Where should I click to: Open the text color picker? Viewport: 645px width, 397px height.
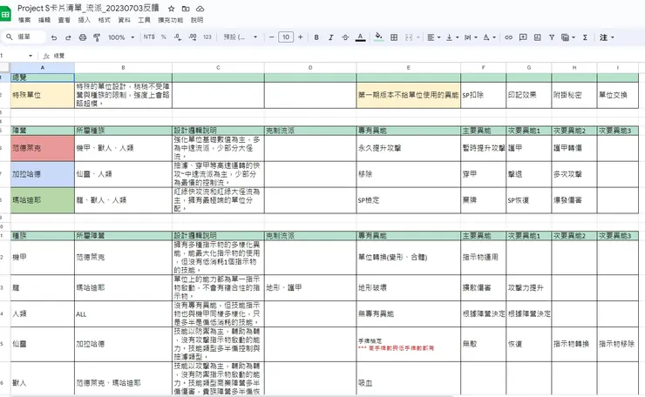360,37
